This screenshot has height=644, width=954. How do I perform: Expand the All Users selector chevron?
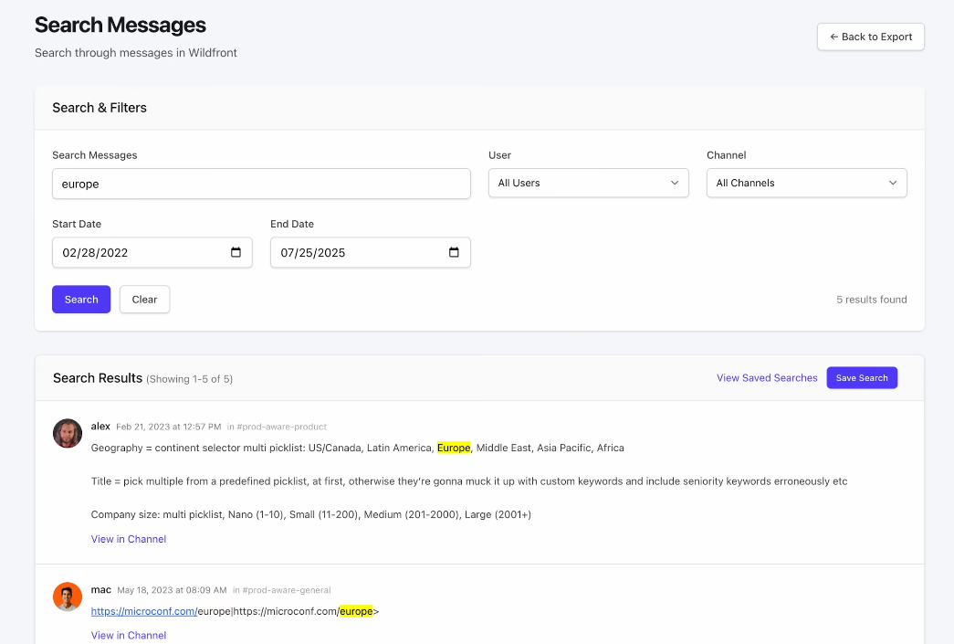(x=673, y=183)
